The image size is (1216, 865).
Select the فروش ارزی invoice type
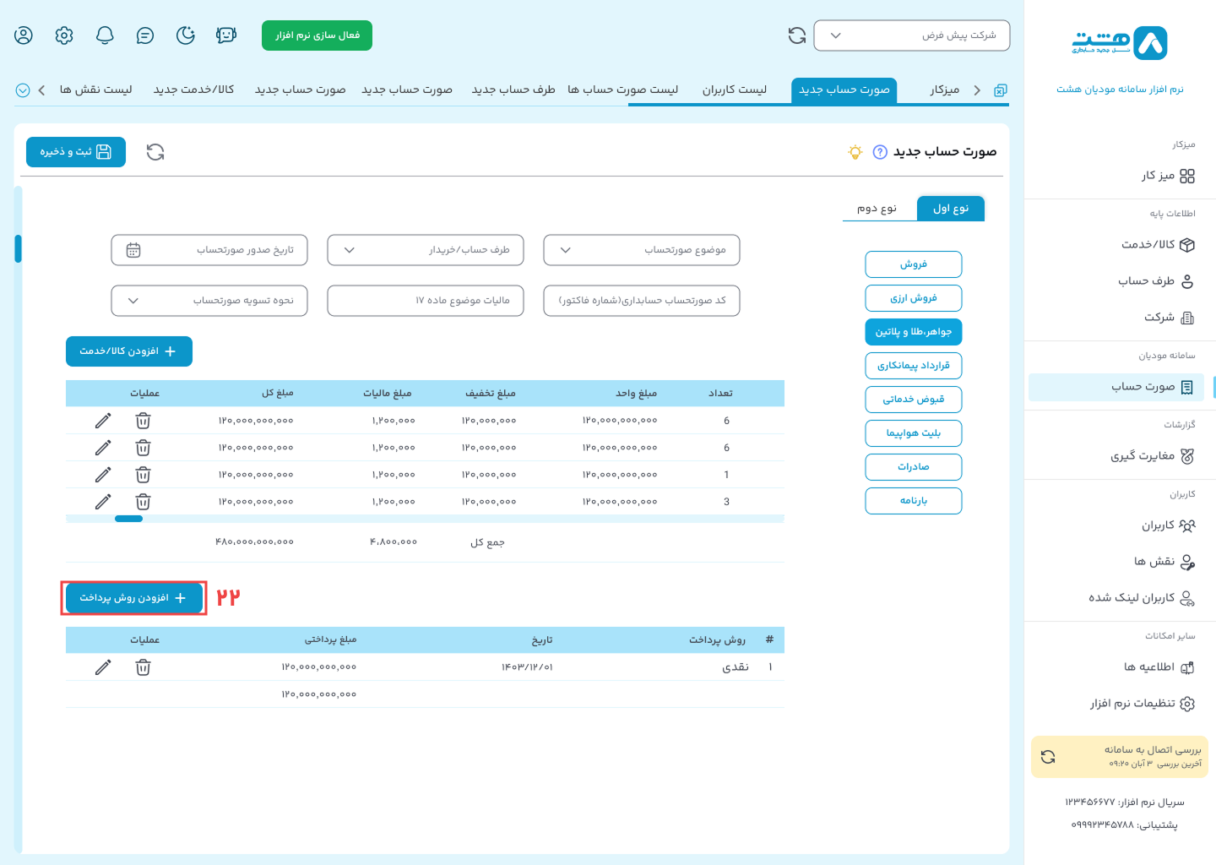913,298
